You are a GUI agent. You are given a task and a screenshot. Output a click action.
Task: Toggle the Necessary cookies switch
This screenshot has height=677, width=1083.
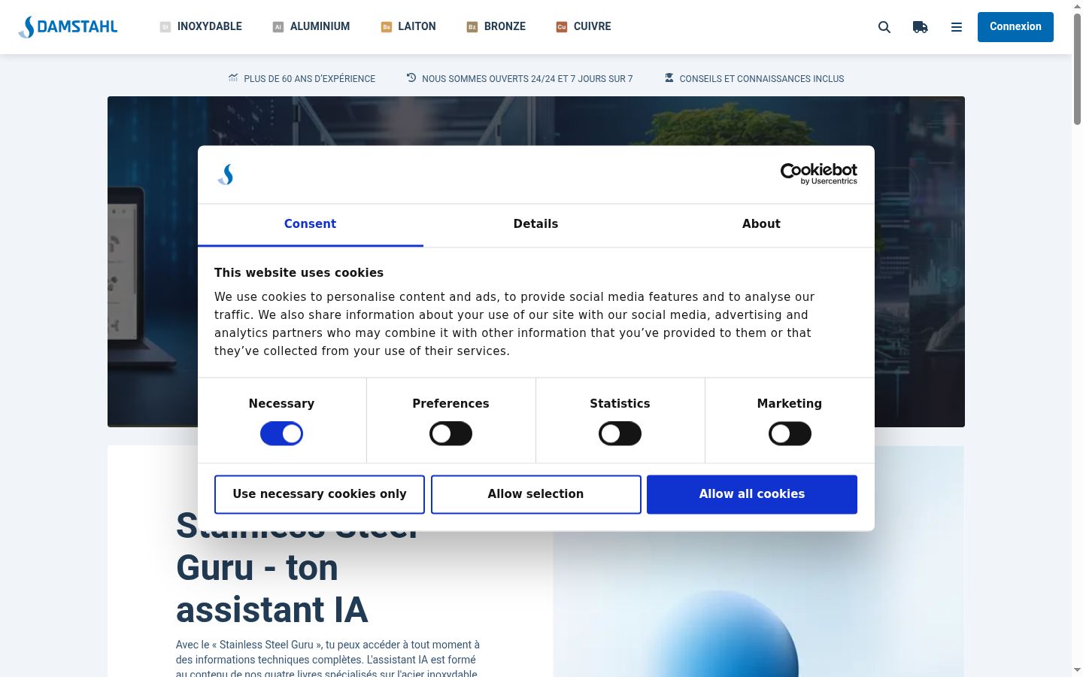(x=281, y=433)
